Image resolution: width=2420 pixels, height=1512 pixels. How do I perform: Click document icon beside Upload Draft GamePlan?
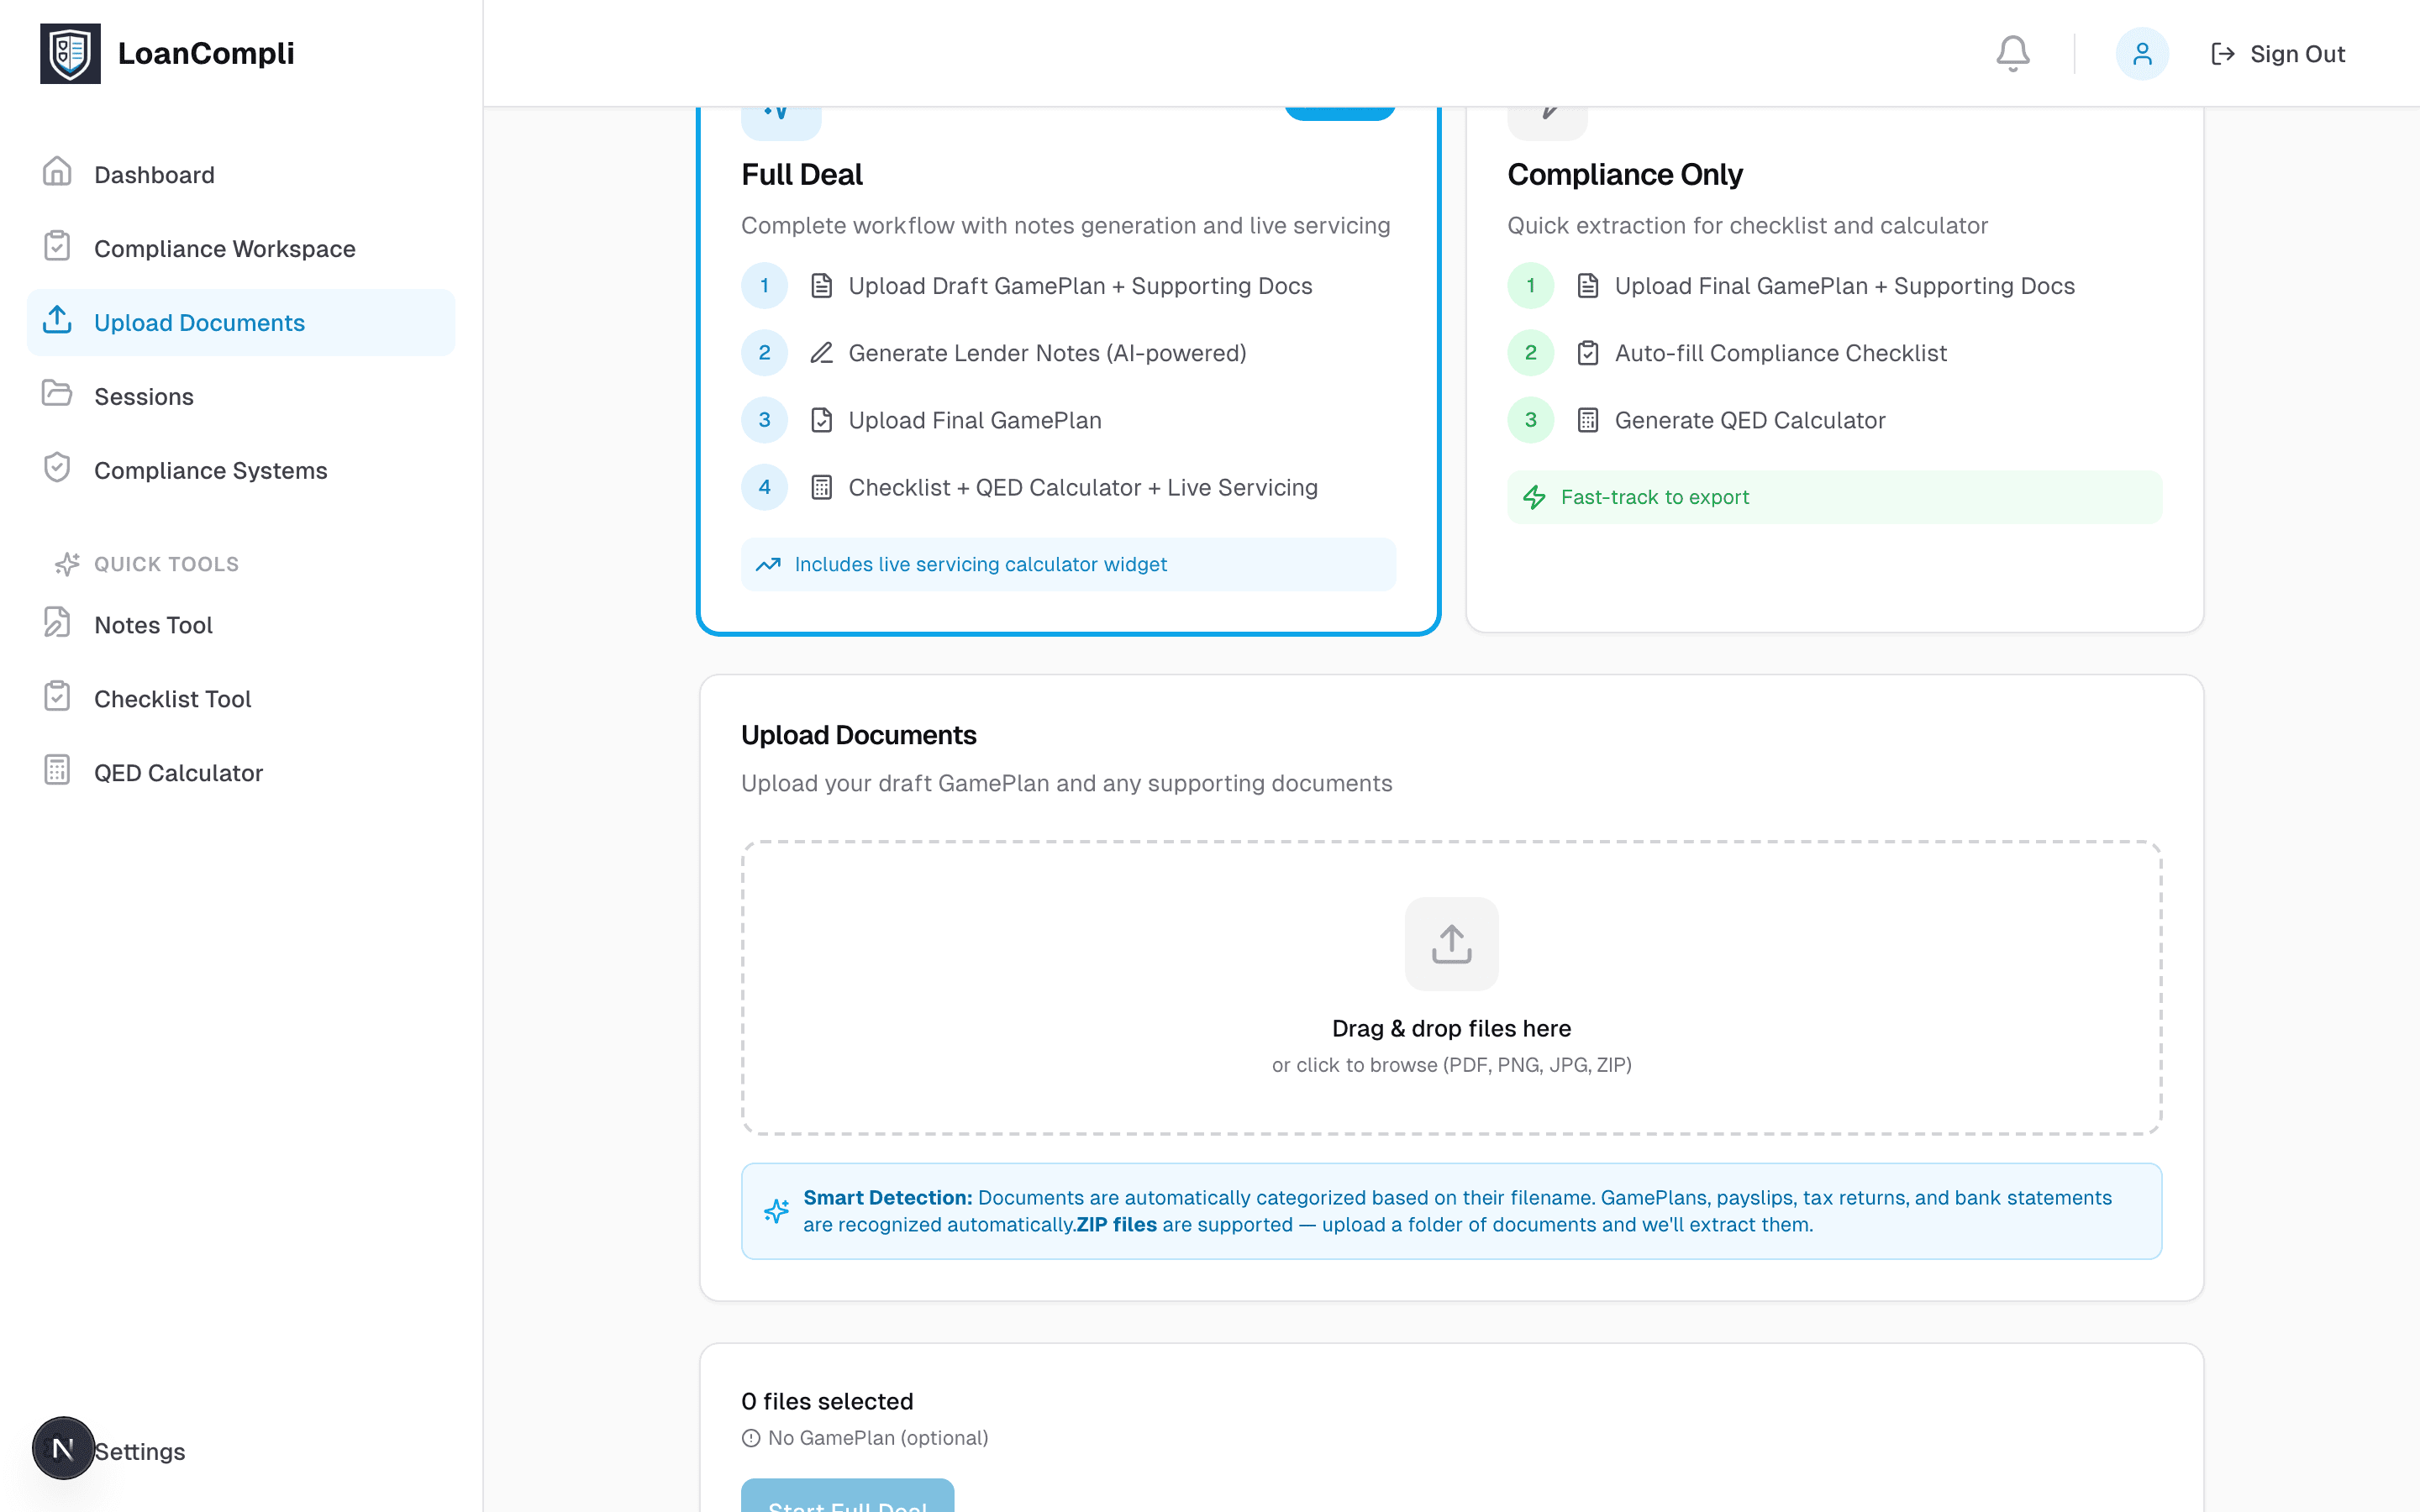pos(821,286)
